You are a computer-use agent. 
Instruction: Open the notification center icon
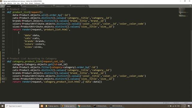tap(189, 106)
